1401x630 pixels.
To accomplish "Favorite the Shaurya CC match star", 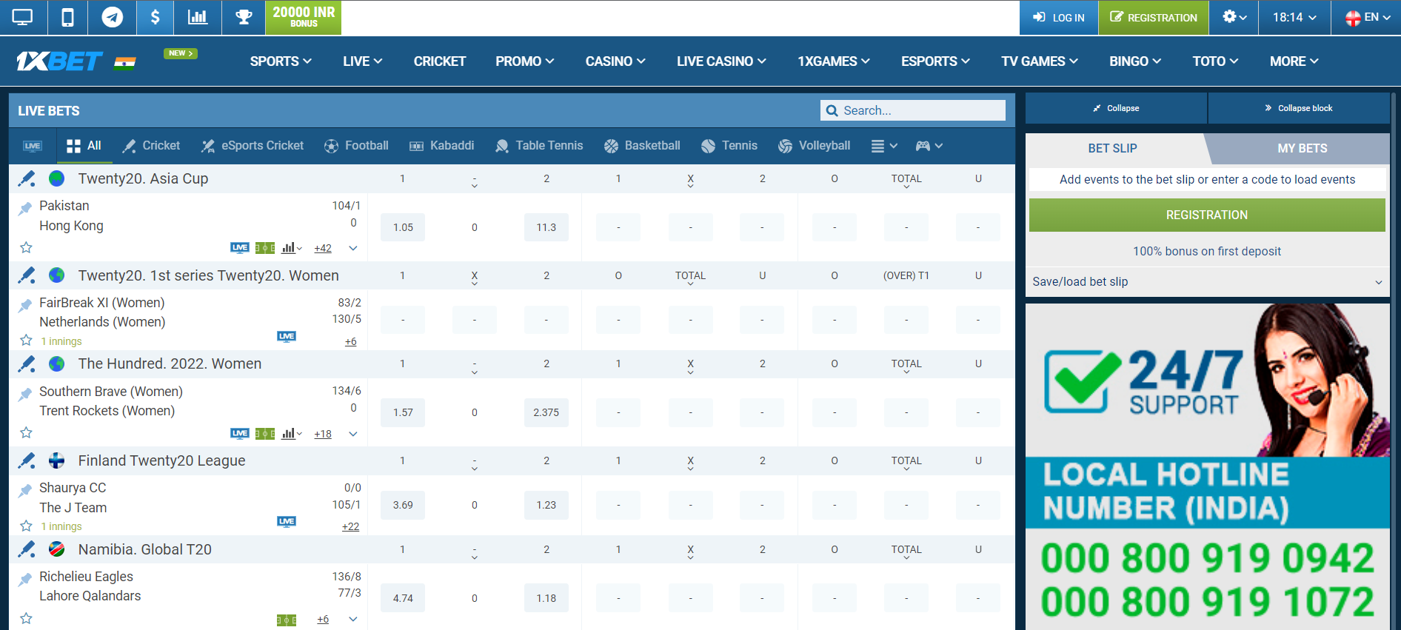I will point(26,526).
